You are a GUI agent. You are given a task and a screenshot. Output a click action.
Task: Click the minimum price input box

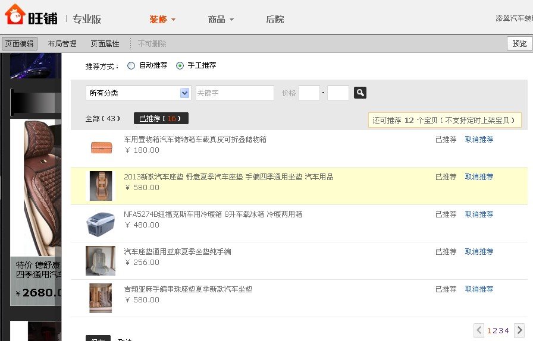(309, 93)
